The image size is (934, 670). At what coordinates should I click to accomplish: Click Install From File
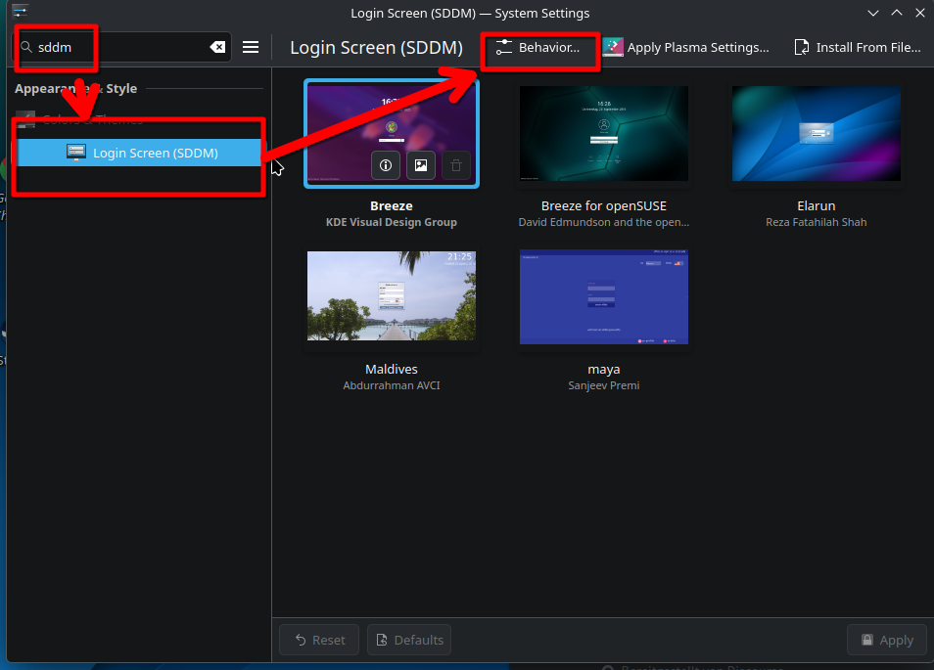click(857, 47)
